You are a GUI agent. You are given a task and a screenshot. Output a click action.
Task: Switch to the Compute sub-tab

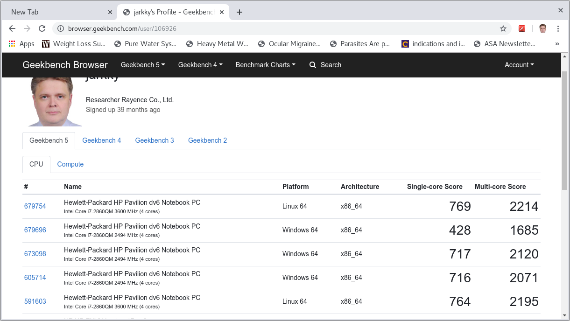70,164
